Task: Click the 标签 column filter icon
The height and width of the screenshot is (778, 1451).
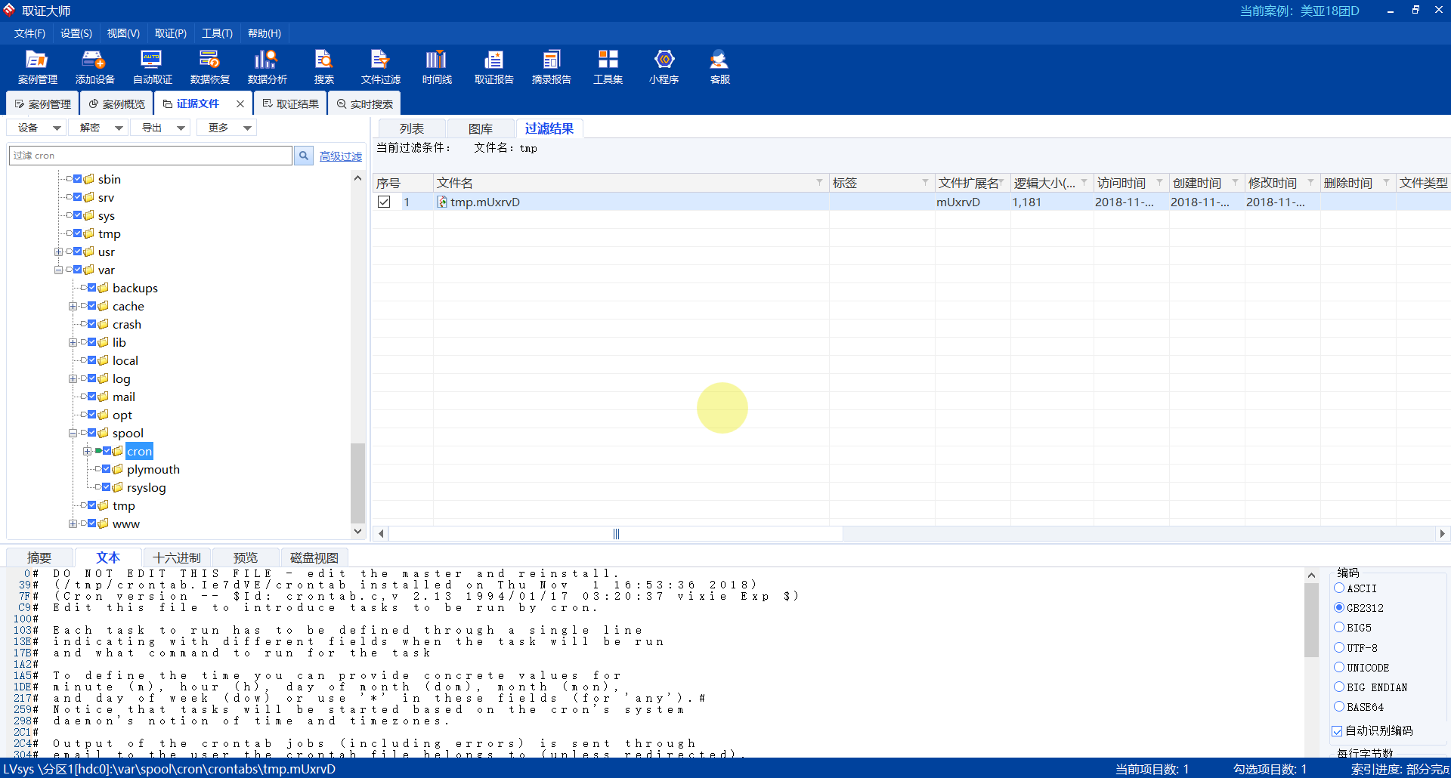Action: [925, 183]
